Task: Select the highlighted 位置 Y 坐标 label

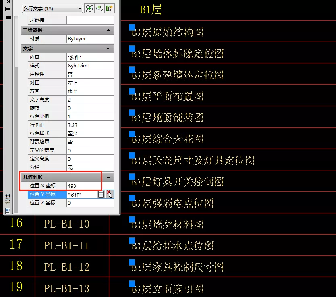Action: 47,194
